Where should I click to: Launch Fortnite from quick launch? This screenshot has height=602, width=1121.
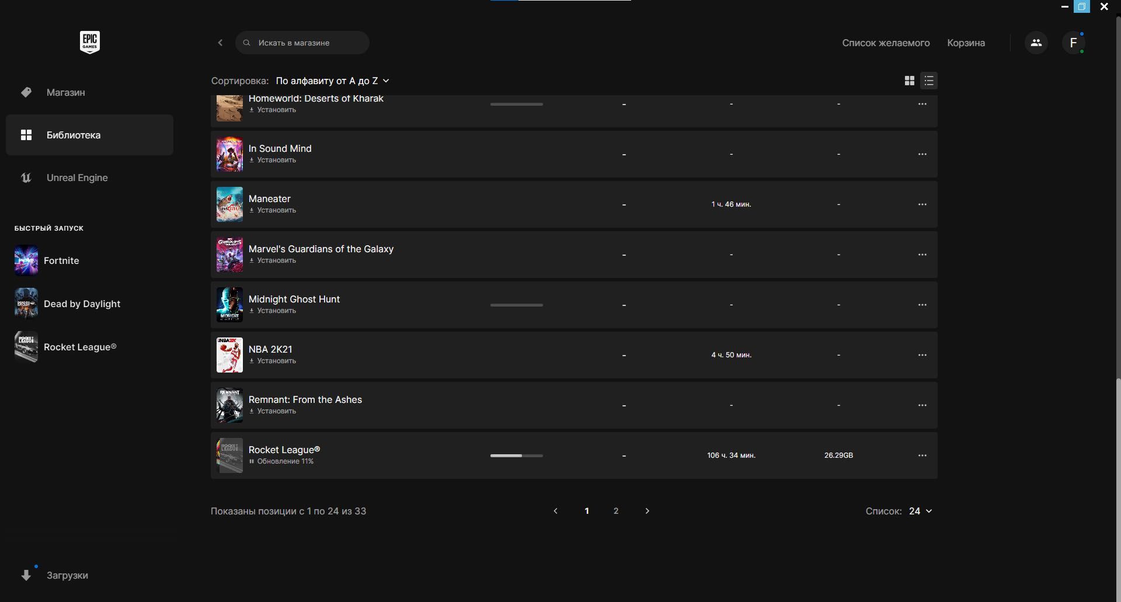point(47,260)
